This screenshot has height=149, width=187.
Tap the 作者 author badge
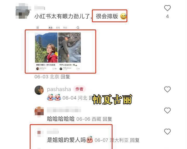coord(79,89)
